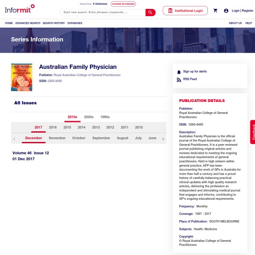Choose the 2016 year tab
This screenshot has width=255, height=255.
[53, 127]
